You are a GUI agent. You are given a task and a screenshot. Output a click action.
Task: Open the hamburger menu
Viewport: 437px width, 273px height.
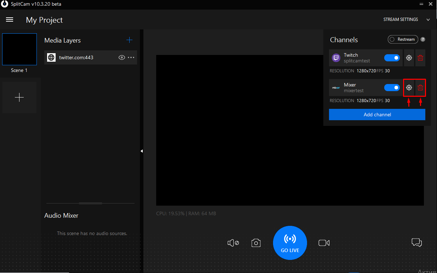pos(9,19)
